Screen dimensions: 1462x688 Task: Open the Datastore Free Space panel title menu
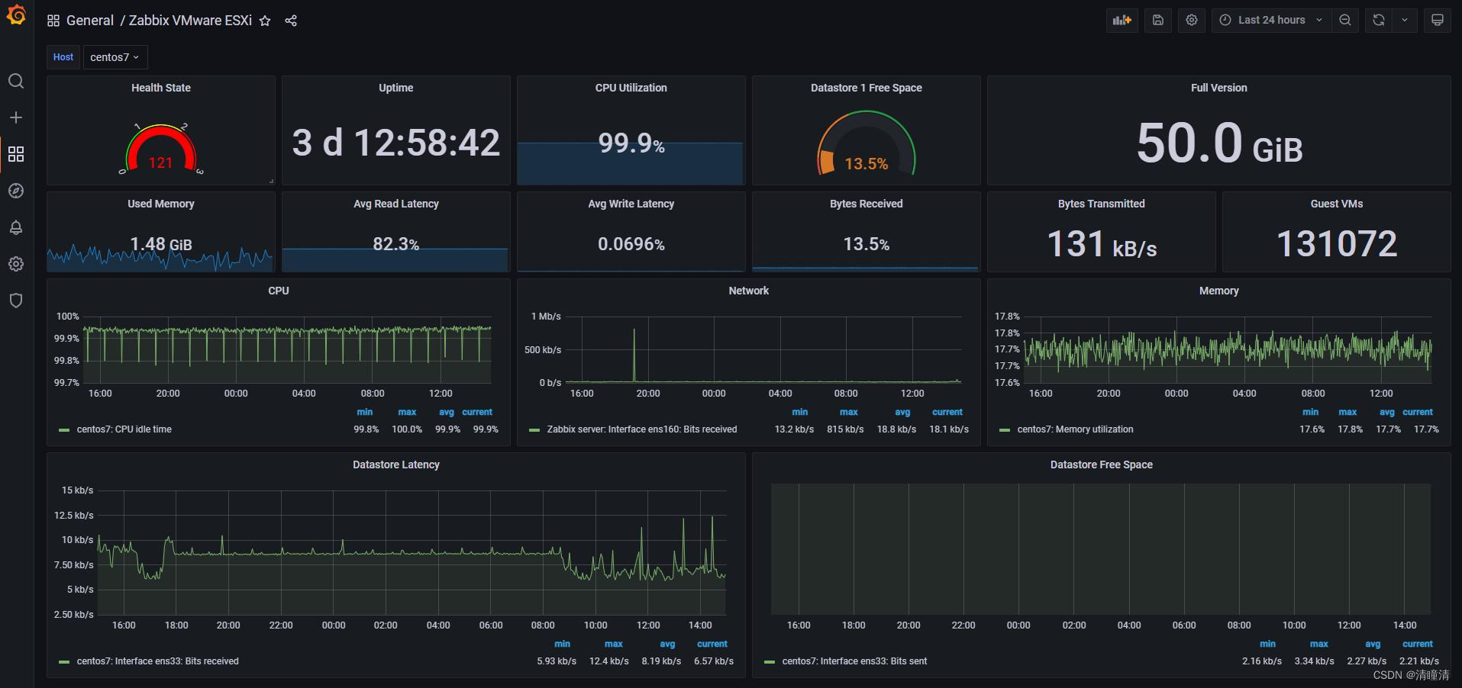pos(1102,465)
